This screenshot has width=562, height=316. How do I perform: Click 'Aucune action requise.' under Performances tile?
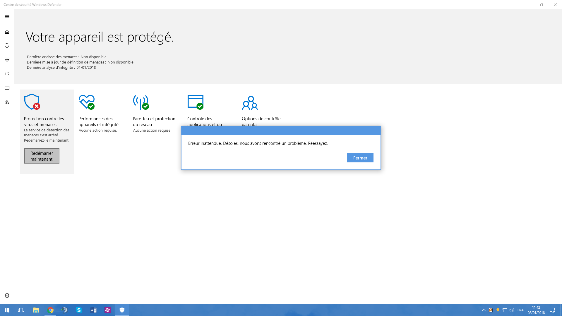tap(98, 130)
